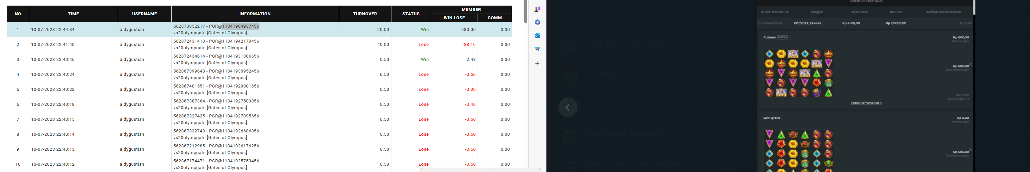
Task: Click the Win status in row 1
Action: click(x=425, y=30)
